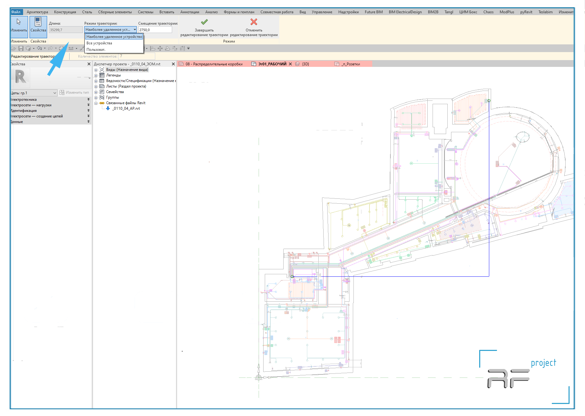Open the quick access toolbar customize arrow

click(x=188, y=48)
